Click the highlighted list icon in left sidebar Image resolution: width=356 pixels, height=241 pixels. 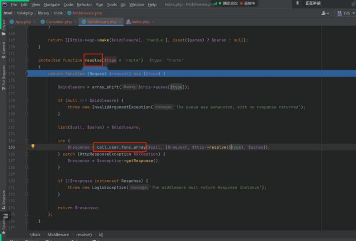[x=5, y=216]
